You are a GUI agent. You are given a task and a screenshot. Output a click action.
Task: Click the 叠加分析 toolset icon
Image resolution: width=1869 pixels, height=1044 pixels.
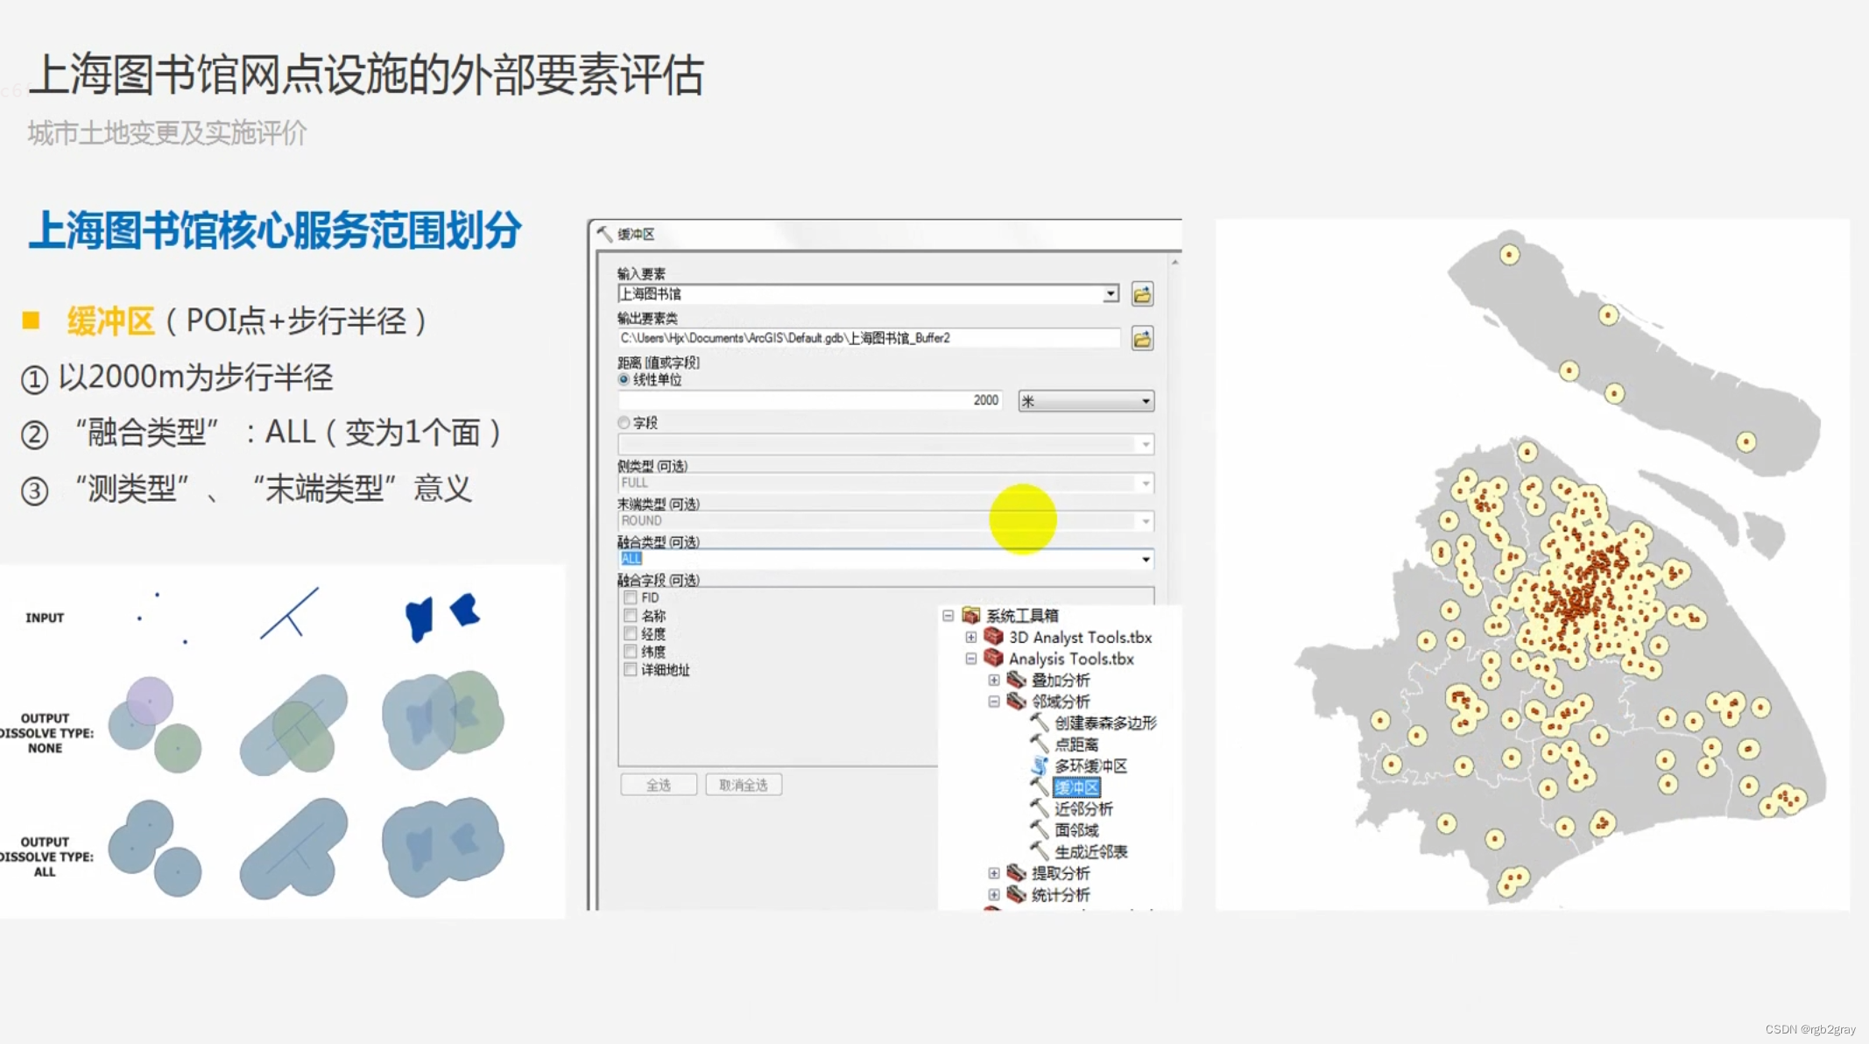(1016, 680)
